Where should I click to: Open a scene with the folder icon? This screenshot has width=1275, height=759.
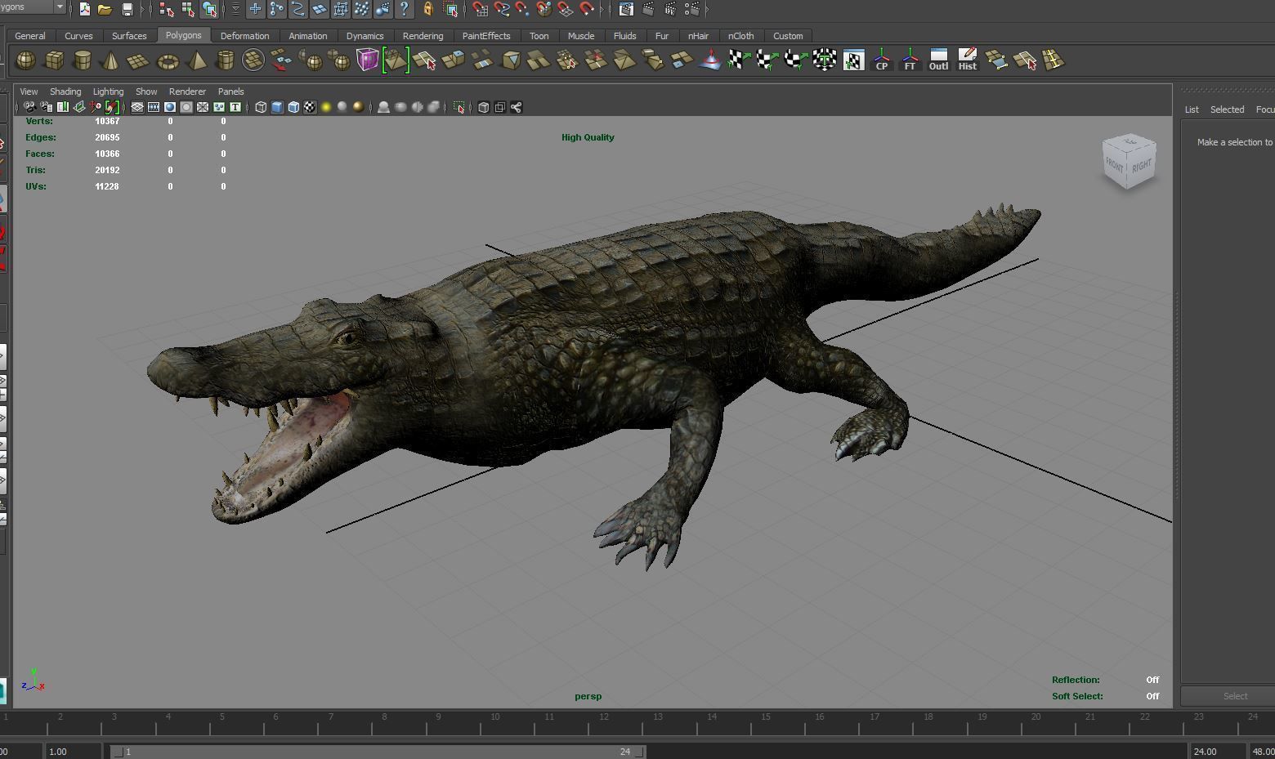click(x=105, y=9)
